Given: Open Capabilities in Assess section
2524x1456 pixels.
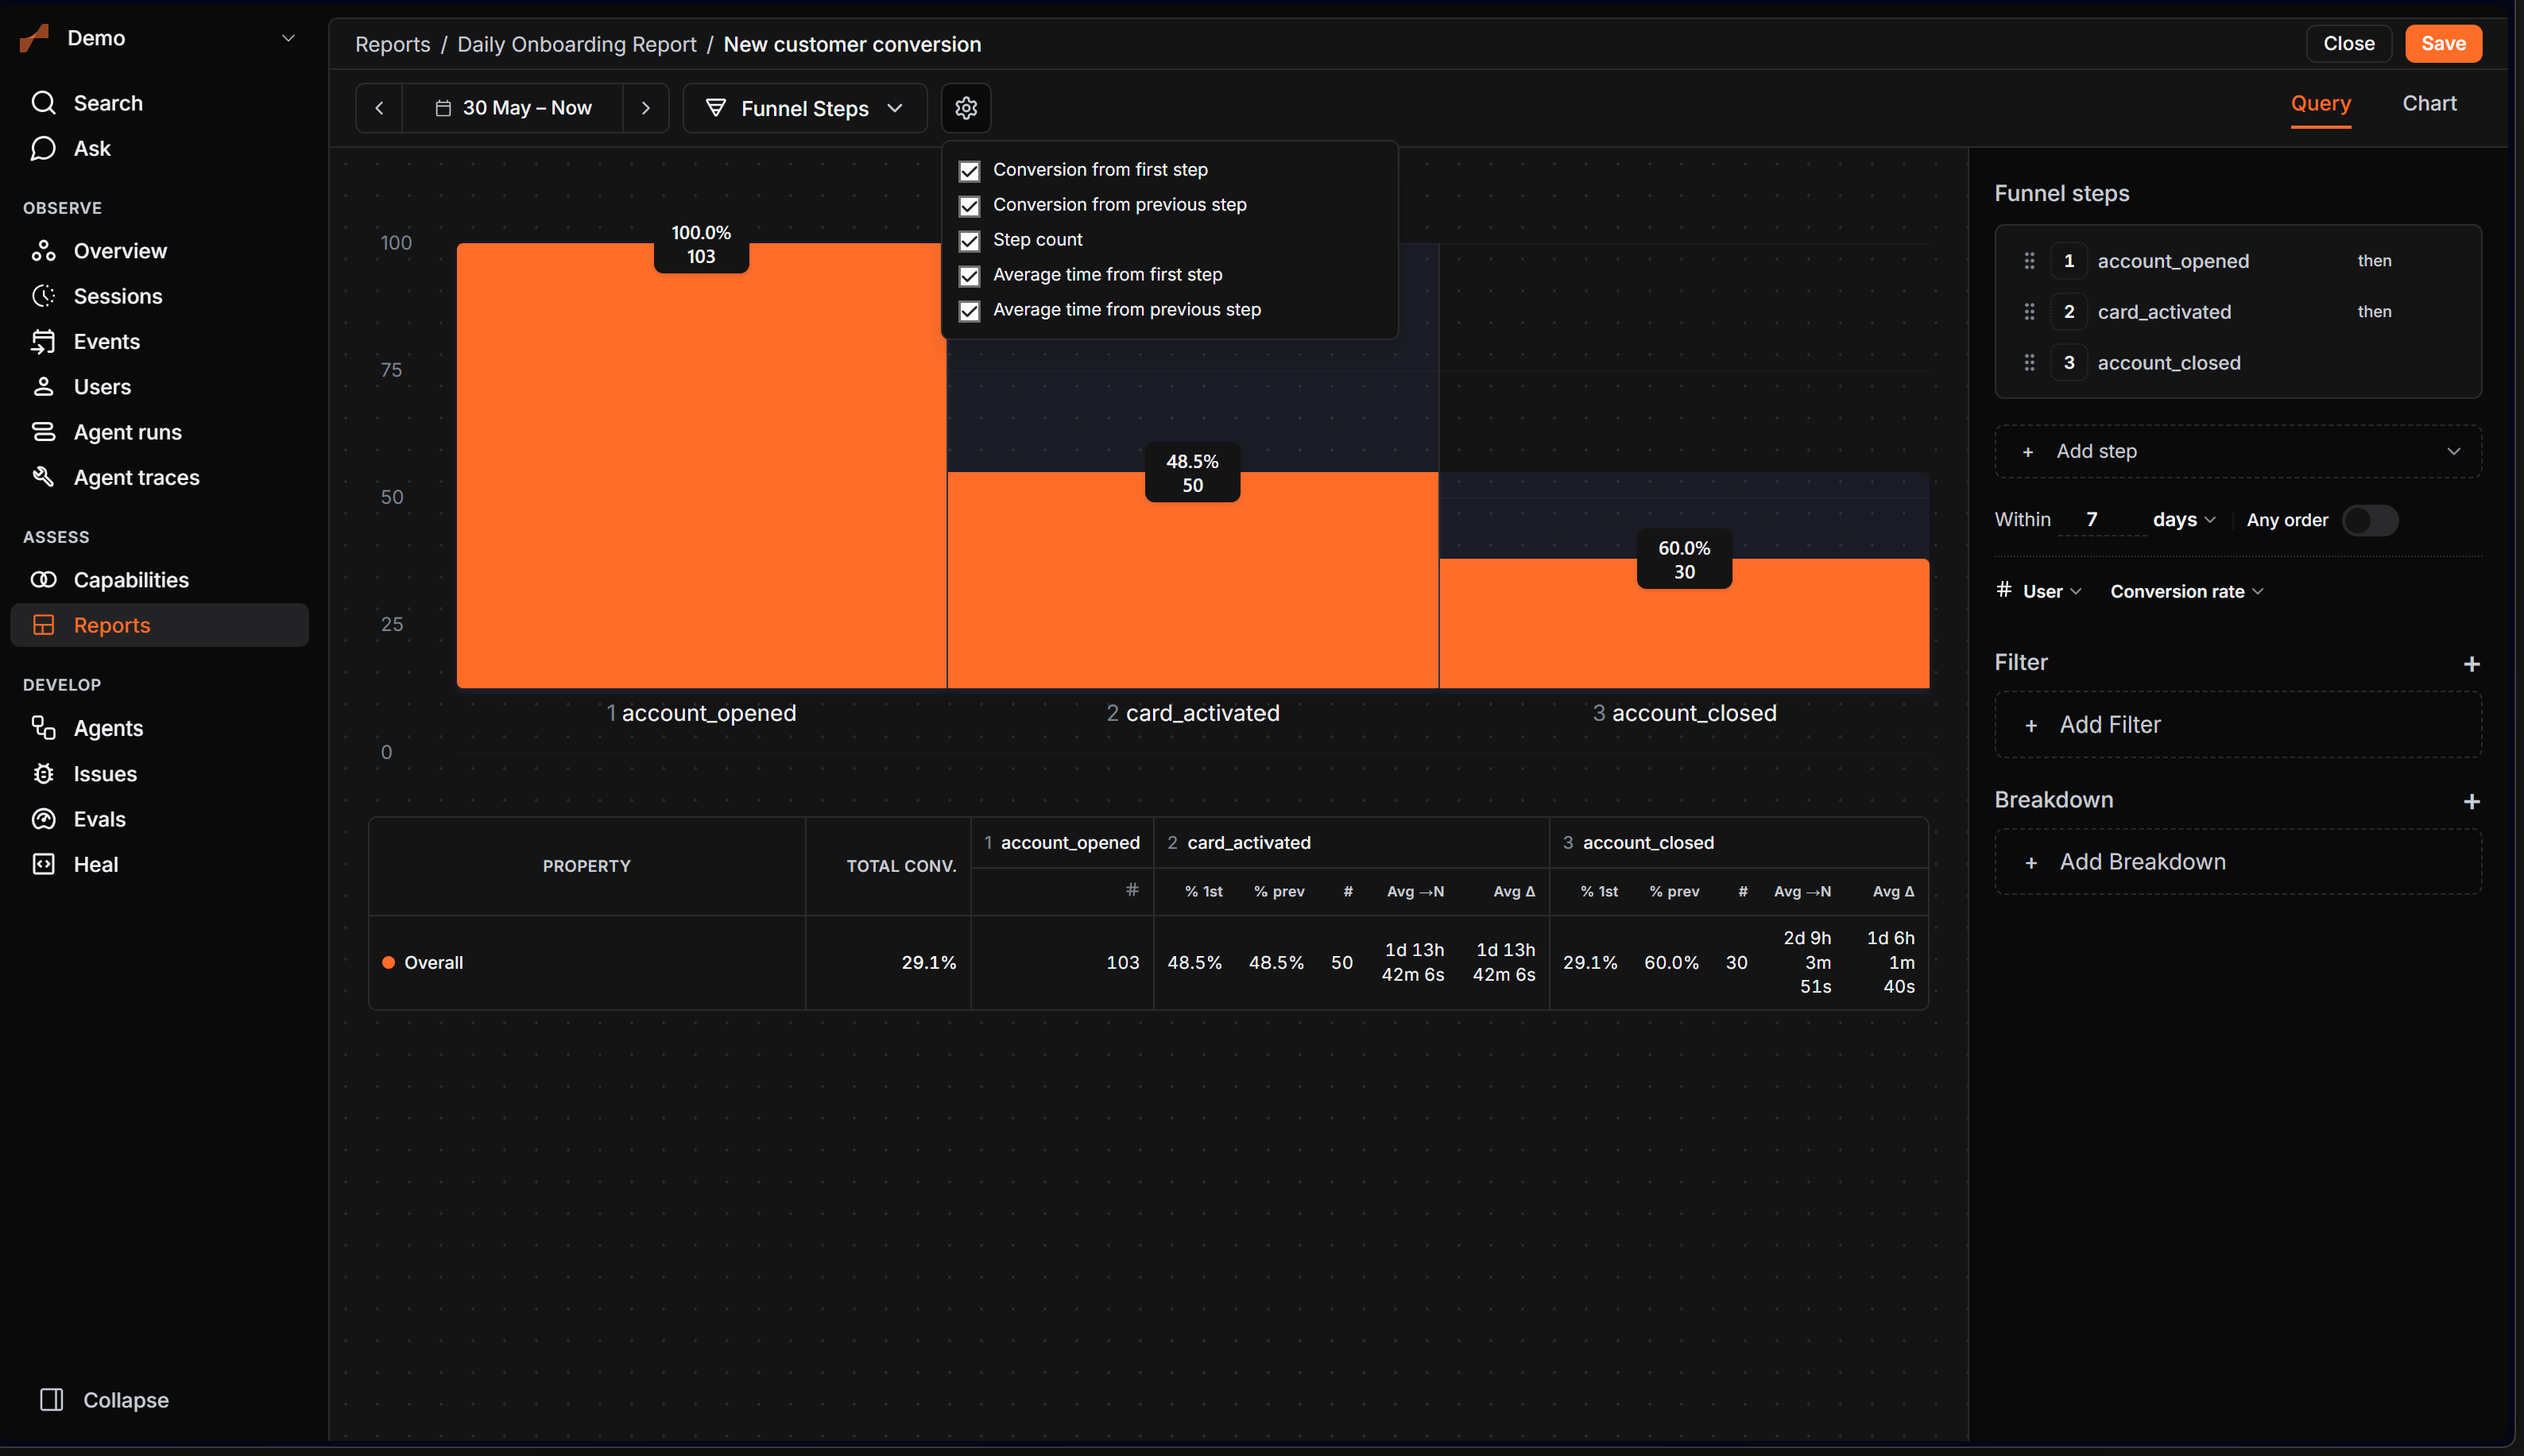Looking at the screenshot, I should click(130, 580).
